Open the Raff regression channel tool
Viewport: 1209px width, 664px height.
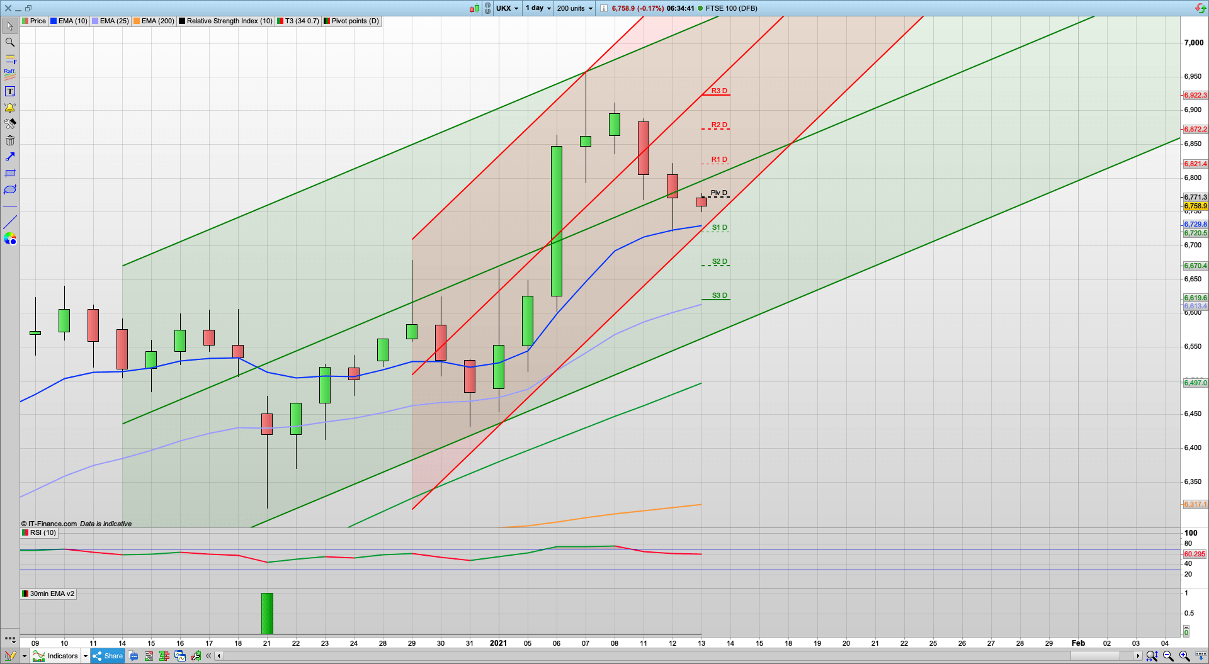(9, 74)
